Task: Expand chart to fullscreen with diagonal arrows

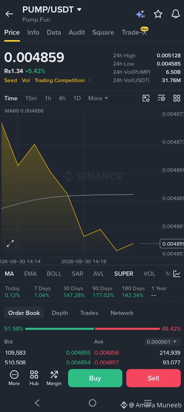Action: [10, 243]
